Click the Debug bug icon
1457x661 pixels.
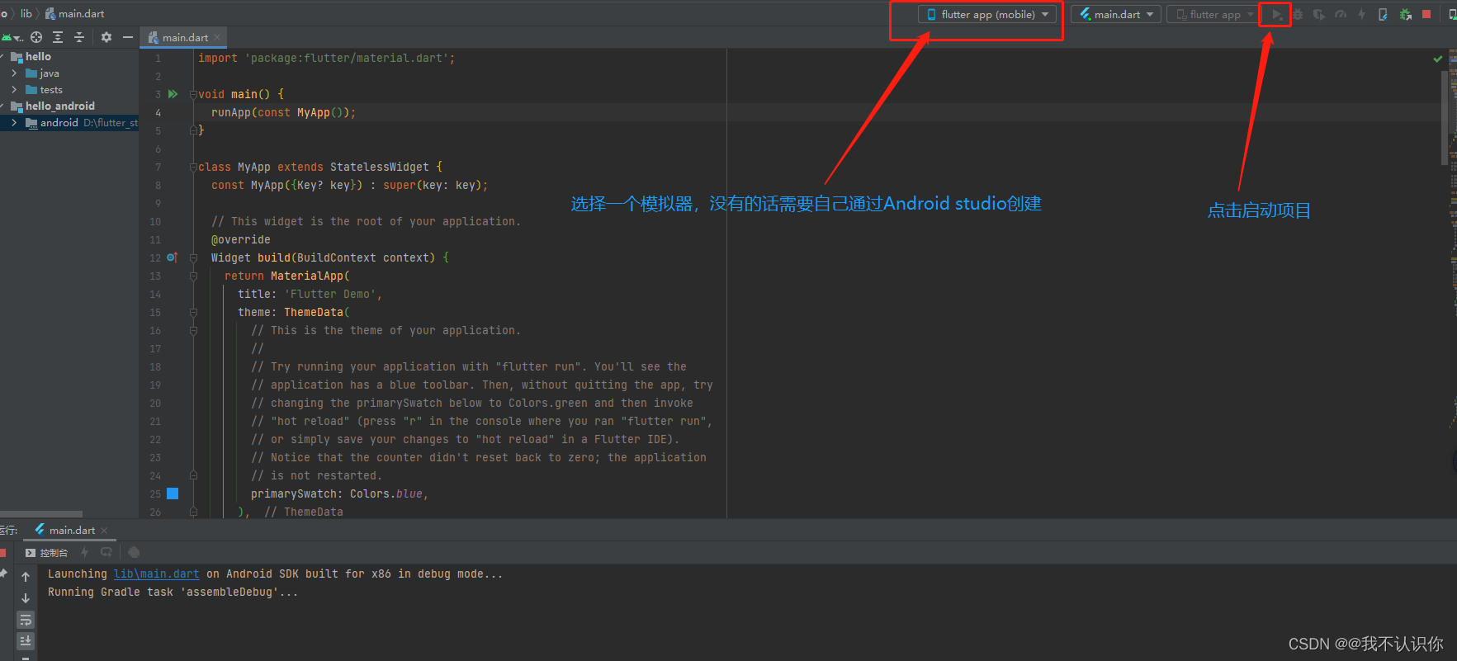[1298, 14]
